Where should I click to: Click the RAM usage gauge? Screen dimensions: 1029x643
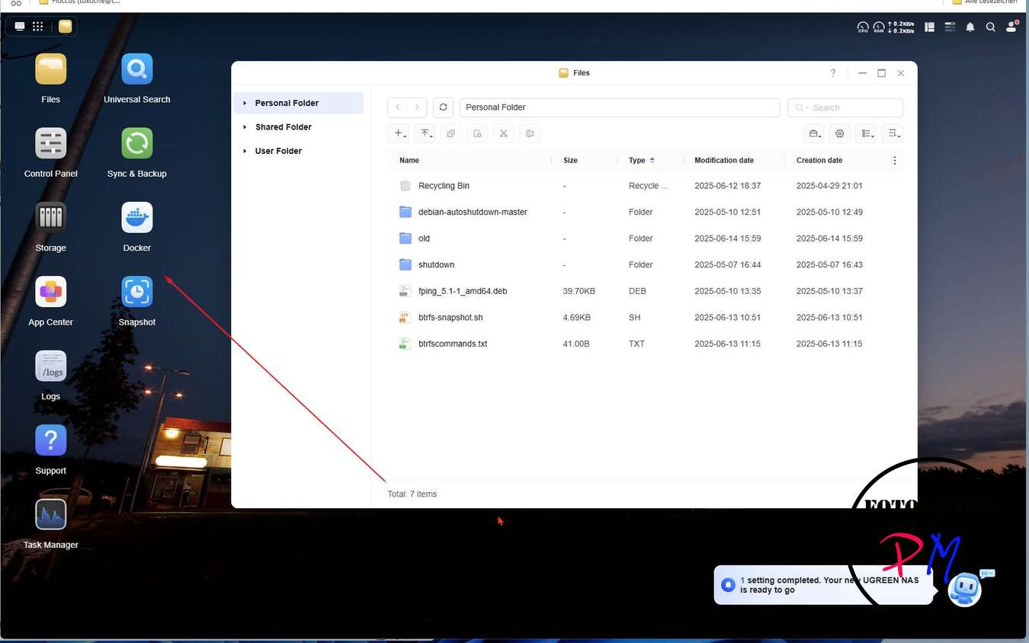click(x=879, y=27)
